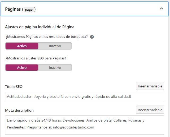Click the help question mark icon
This screenshot has width=170, height=137.
pos(92,37)
